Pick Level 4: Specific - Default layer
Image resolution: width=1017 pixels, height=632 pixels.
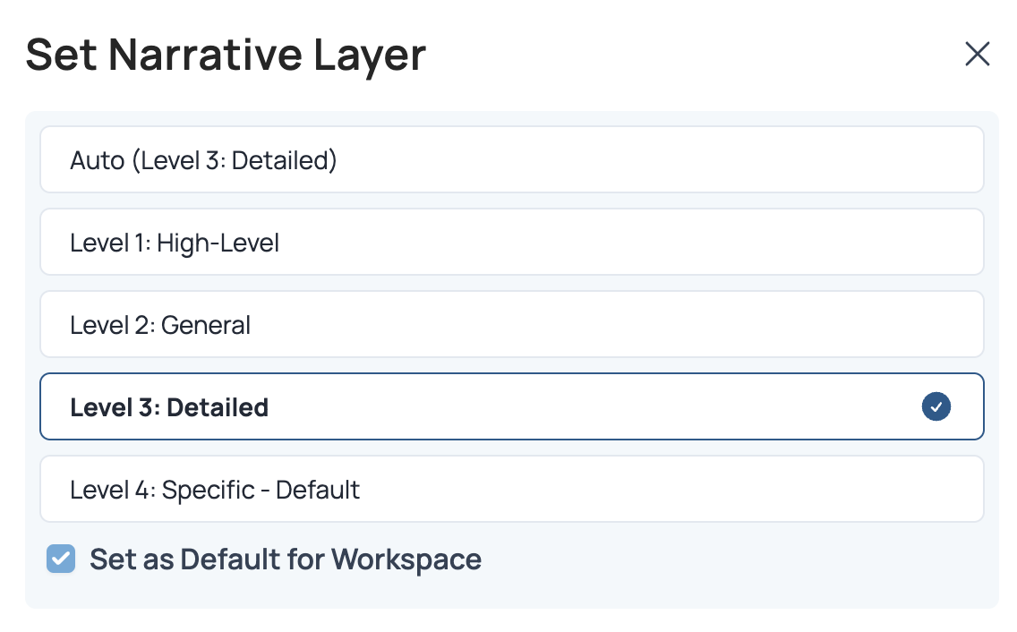click(x=511, y=490)
